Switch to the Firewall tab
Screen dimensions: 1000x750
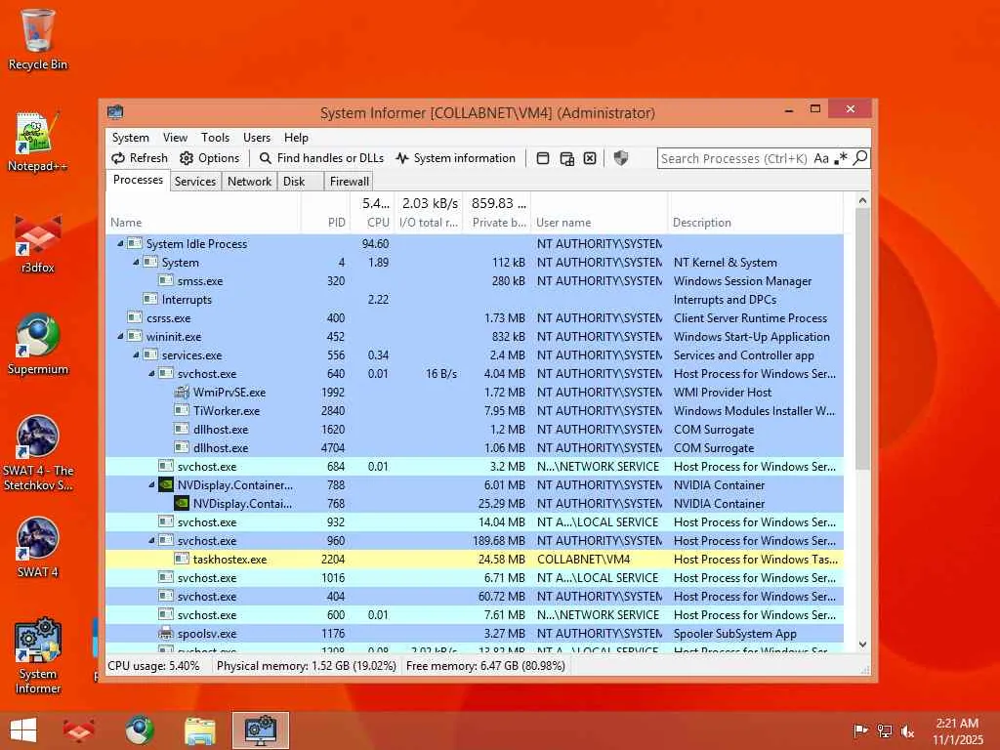point(349,182)
